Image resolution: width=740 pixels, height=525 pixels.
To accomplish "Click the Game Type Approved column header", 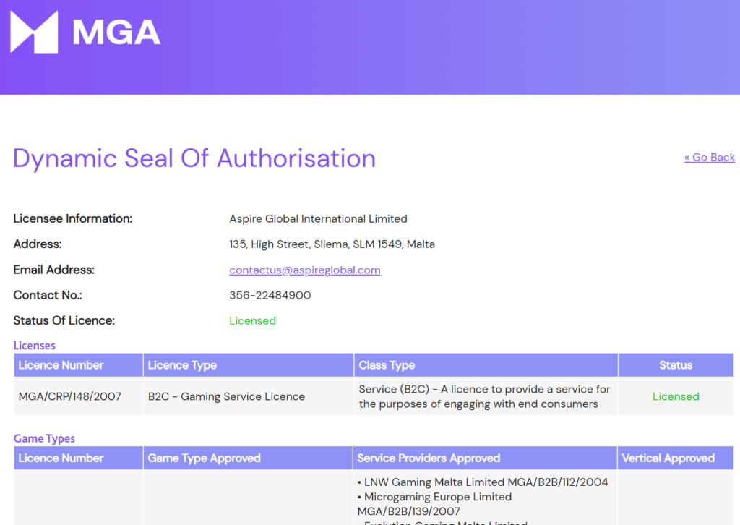I will point(204,458).
